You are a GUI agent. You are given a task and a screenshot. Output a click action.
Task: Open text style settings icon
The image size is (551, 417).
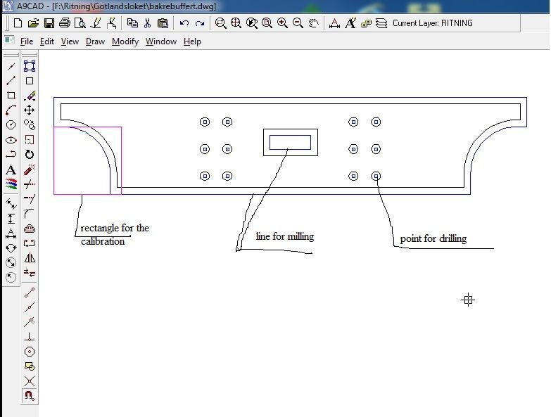[350, 23]
